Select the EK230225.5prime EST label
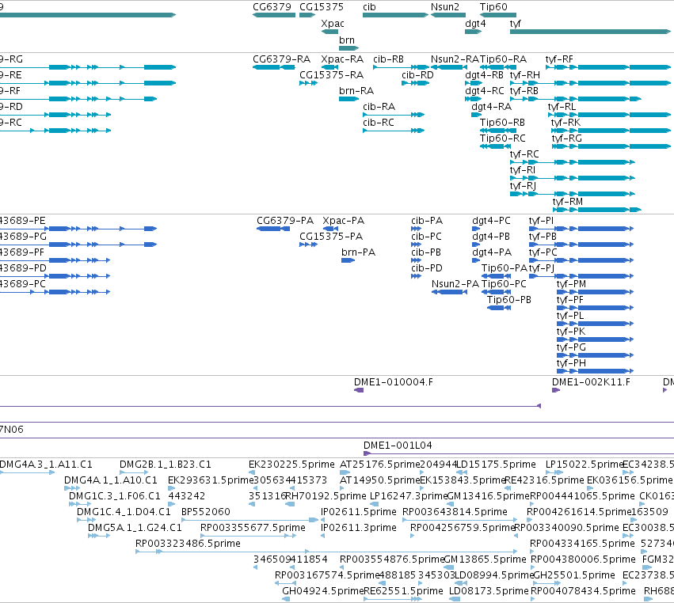 click(291, 465)
